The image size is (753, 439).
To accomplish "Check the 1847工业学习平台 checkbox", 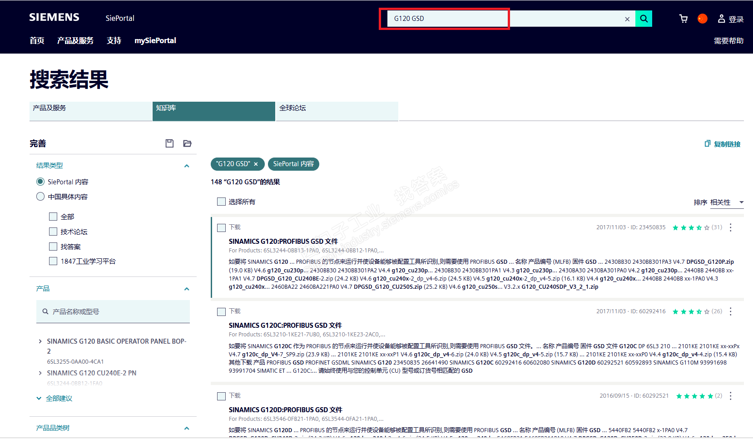I will (x=53, y=261).
